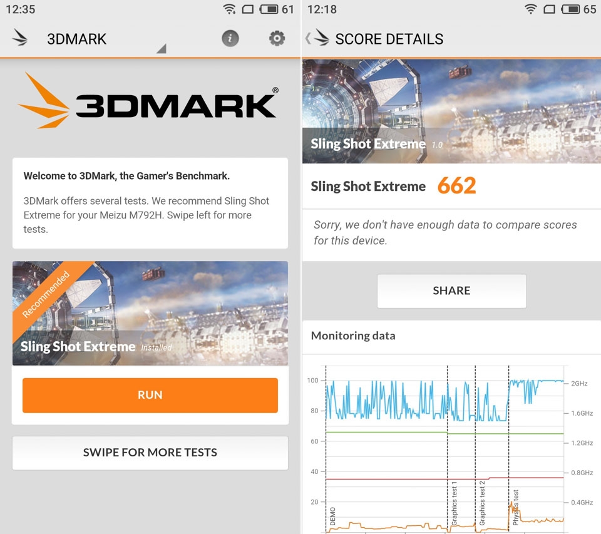Screen dimensions: 601x534
Task: Select the Graphics test 1 chart marker
Action: point(455,503)
